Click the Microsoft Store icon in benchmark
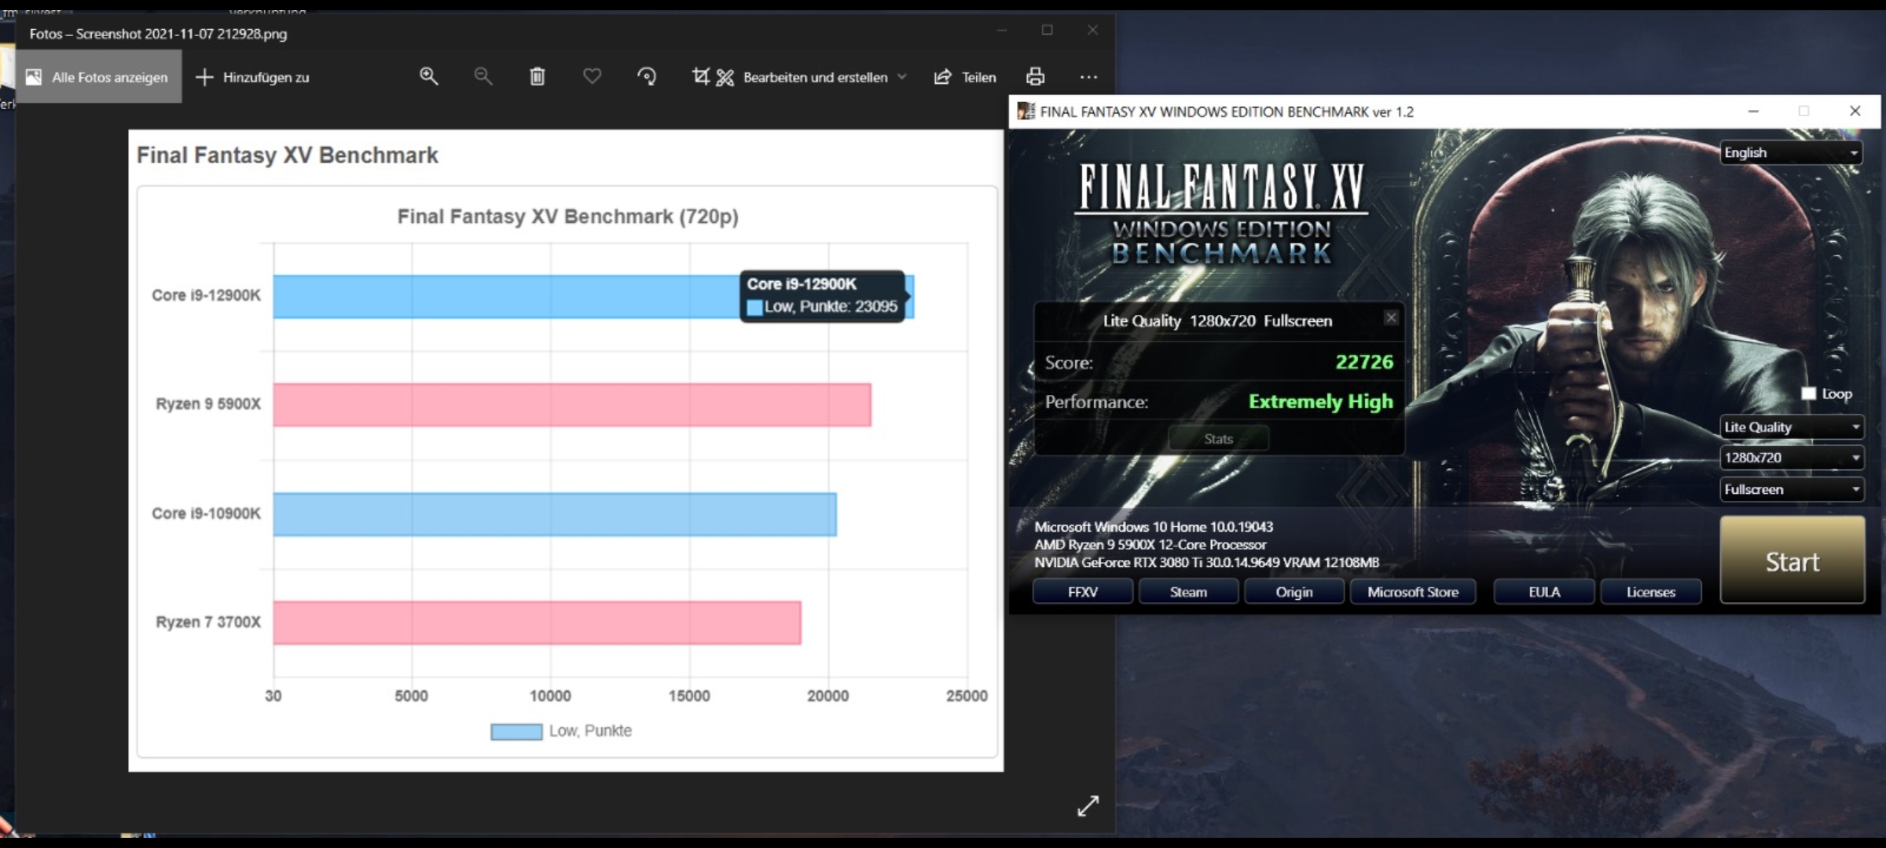 (x=1411, y=591)
